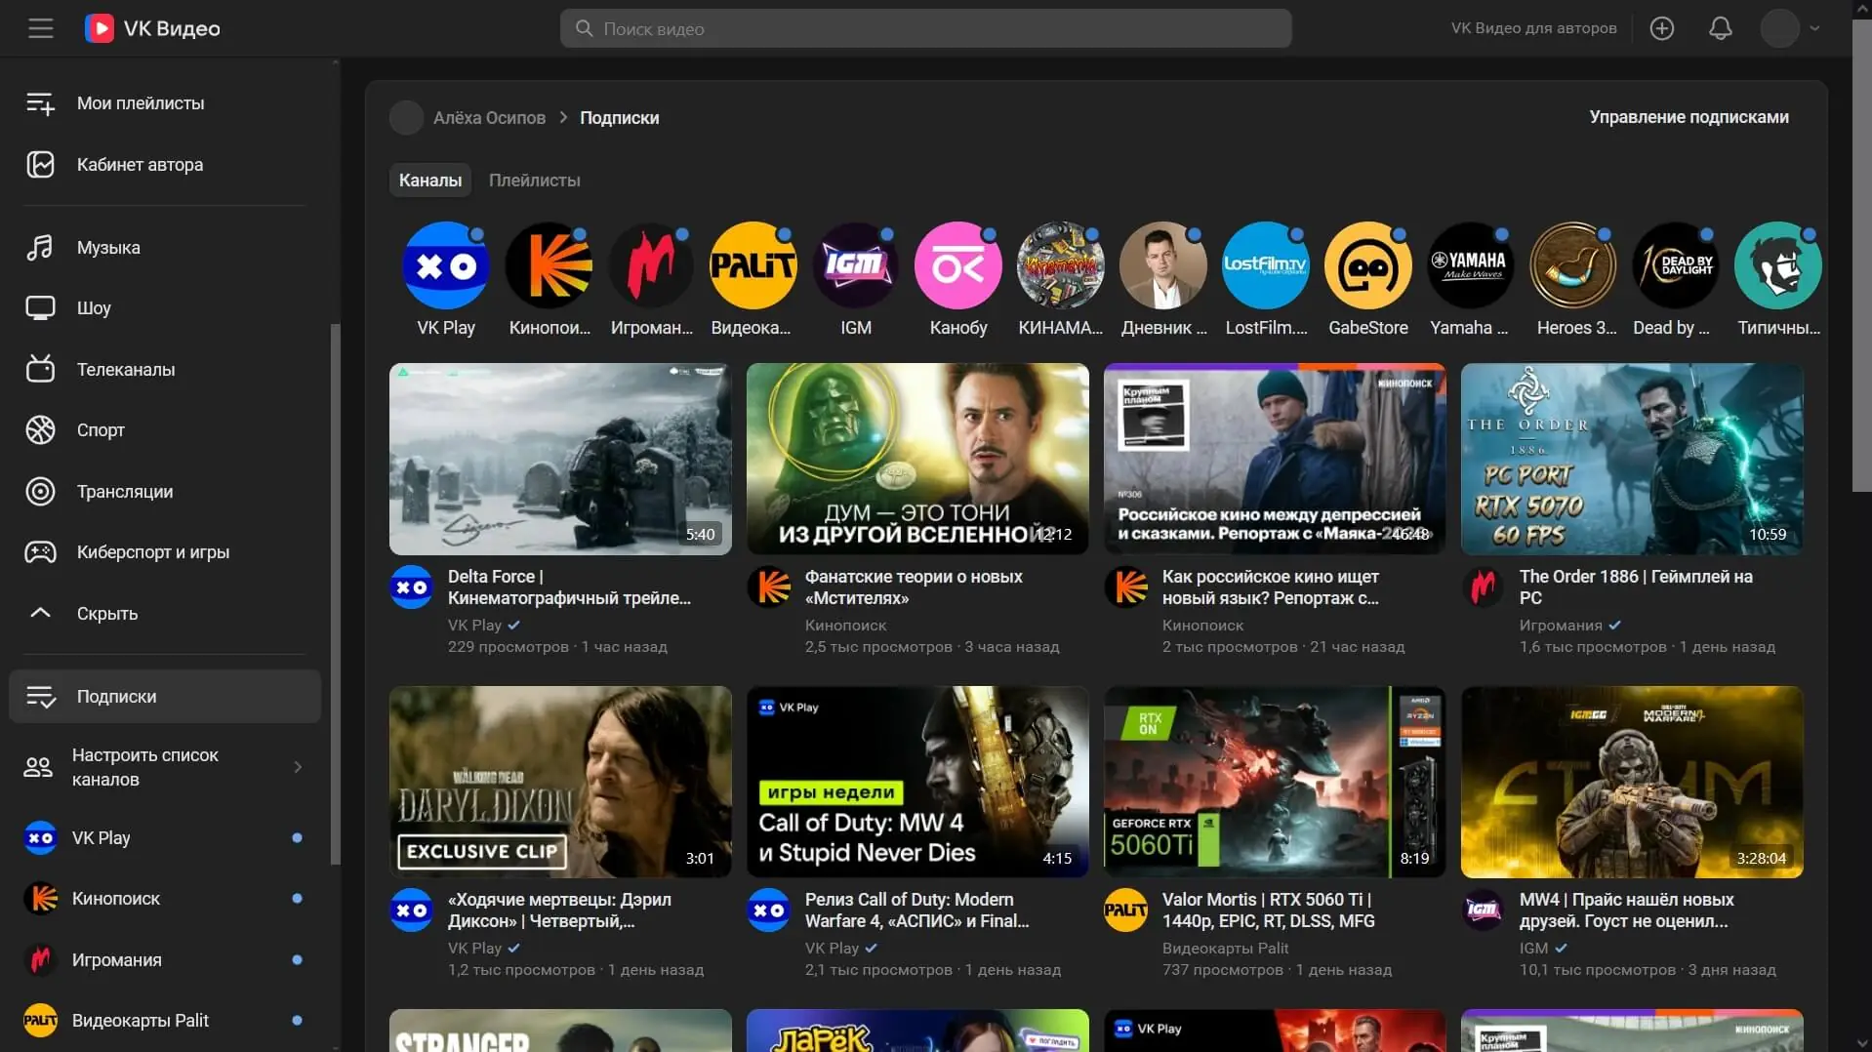The image size is (1872, 1052).
Task: Expand Настроить список каналов
Action: pyautogui.click(x=164, y=767)
